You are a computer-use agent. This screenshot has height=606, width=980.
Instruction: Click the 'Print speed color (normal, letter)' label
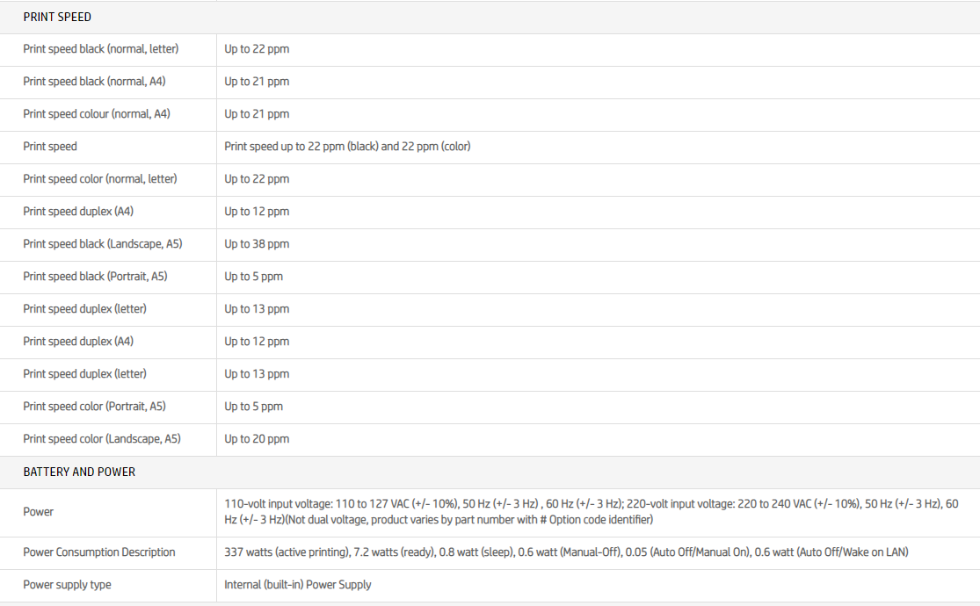point(99,179)
